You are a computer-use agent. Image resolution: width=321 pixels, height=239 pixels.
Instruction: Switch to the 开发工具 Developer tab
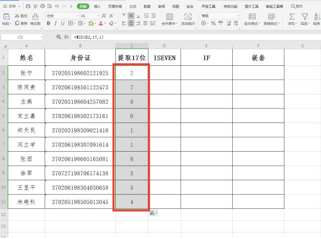click(209, 7)
